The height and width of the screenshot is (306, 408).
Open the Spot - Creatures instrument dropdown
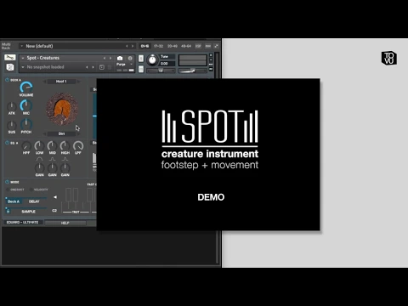coord(23,58)
